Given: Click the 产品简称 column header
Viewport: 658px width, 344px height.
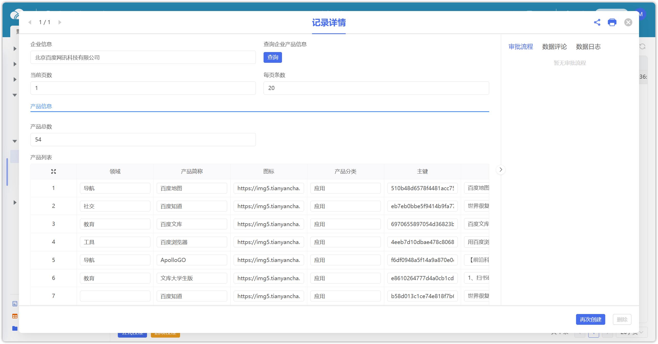Looking at the screenshot, I should [192, 171].
